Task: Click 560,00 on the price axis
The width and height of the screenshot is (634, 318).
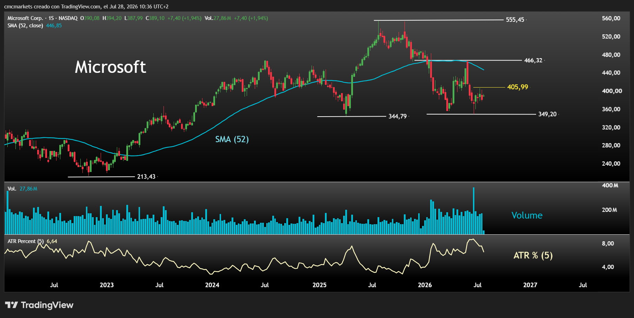Action: point(611,18)
